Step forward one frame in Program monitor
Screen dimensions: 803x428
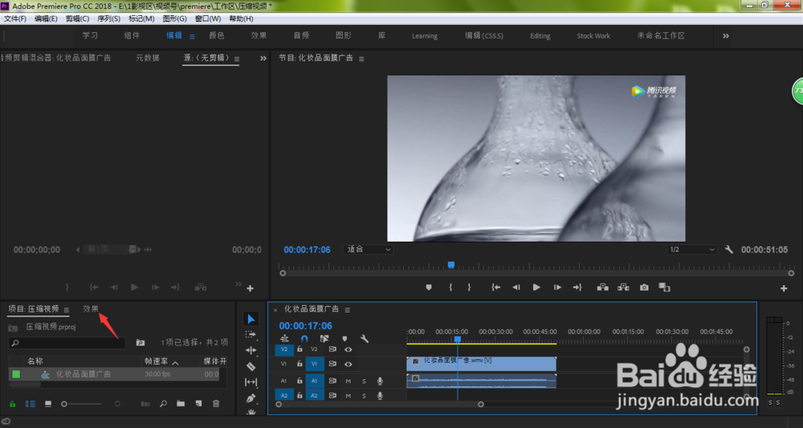pos(557,287)
